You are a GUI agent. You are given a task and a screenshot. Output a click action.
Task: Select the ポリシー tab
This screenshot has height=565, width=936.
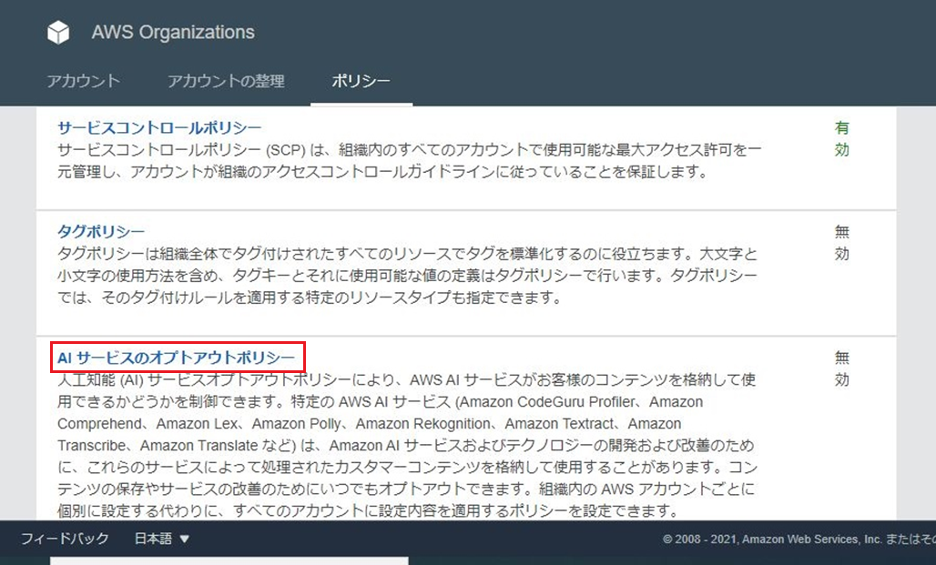click(x=361, y=81)
